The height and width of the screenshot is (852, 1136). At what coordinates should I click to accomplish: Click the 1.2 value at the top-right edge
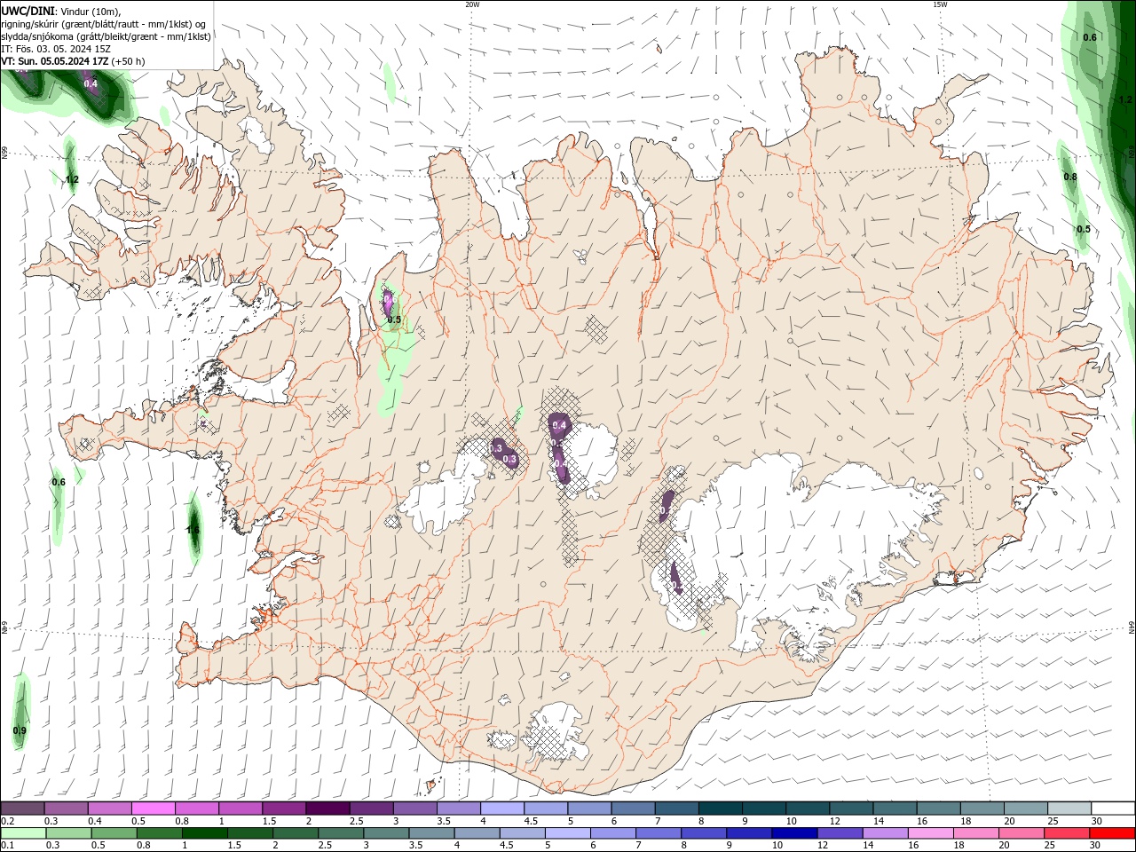click(1125, 99)
